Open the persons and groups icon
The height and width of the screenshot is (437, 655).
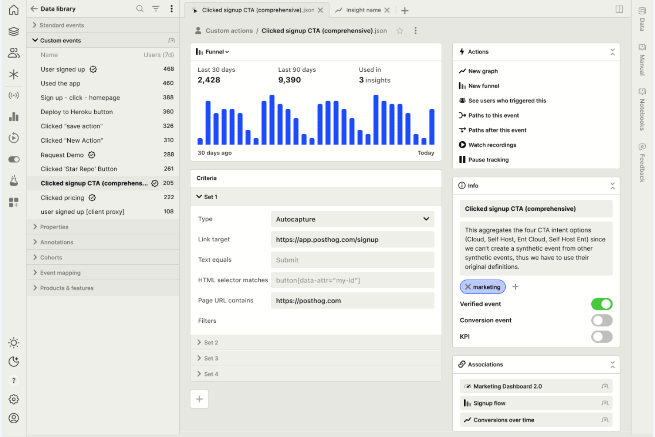point(14,53)
